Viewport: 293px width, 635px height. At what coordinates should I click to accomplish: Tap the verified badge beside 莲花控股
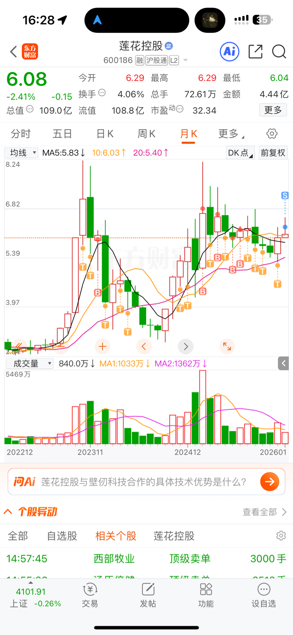(169, 46)
